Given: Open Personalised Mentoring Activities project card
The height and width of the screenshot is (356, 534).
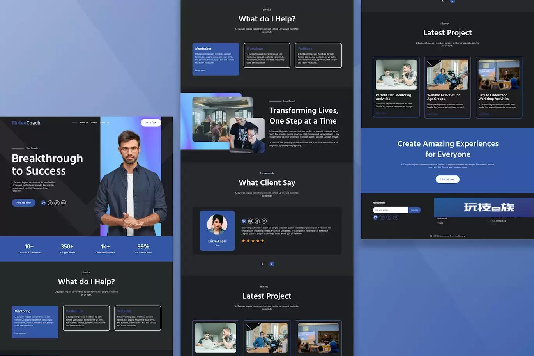Looking at the screenshot, I should [x=396, y=87].
